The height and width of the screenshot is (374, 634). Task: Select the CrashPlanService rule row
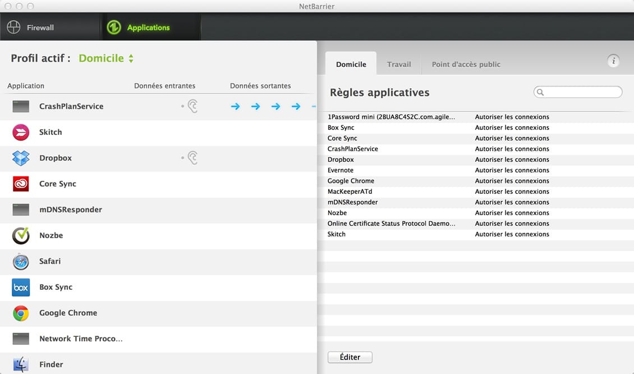[x=476, y=149]
